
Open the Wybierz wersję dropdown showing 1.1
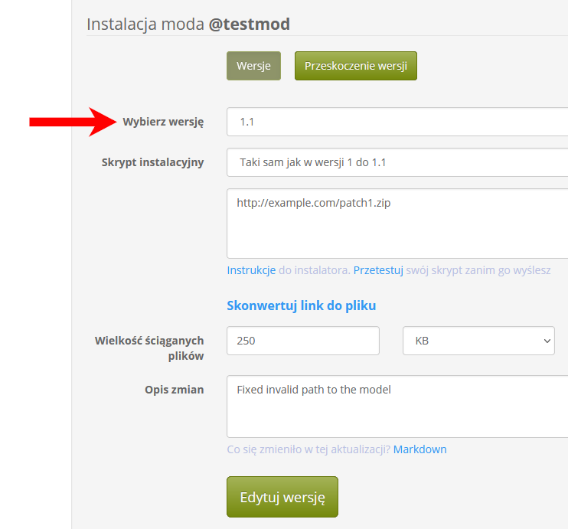(397, 122)
